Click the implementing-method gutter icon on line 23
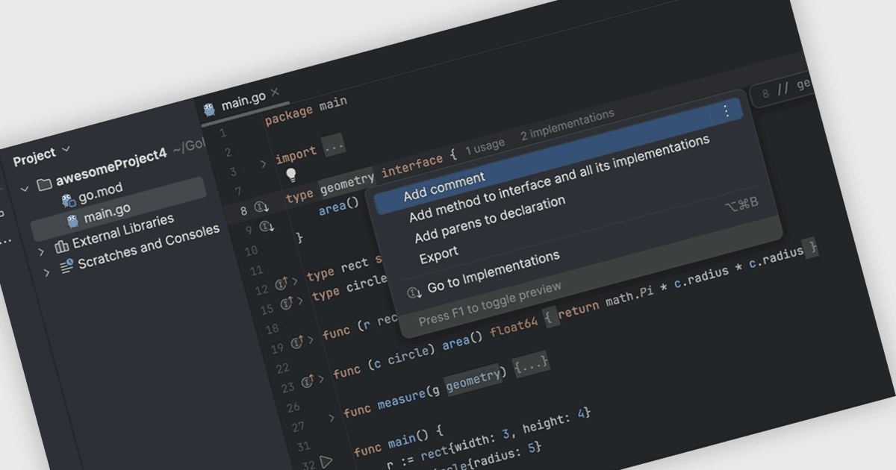The height and width of the screenshot is (470, 896). [x=307, y=382]
